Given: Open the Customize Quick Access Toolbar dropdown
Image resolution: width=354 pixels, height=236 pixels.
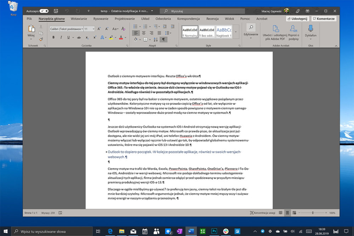Looking at the screenshot, I should tap(88, 11).
